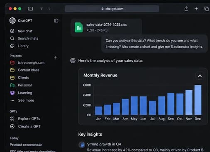Click the Learning graduation cap icon

(12, 93)
